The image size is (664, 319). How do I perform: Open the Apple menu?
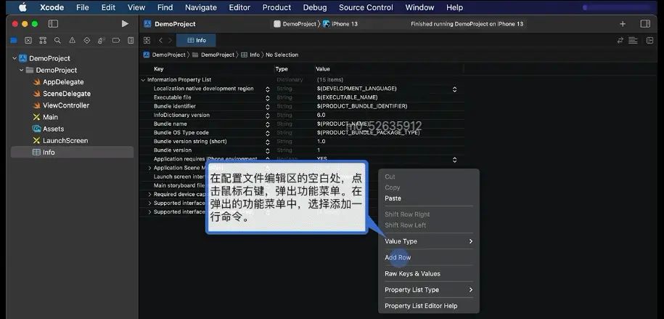22,7
